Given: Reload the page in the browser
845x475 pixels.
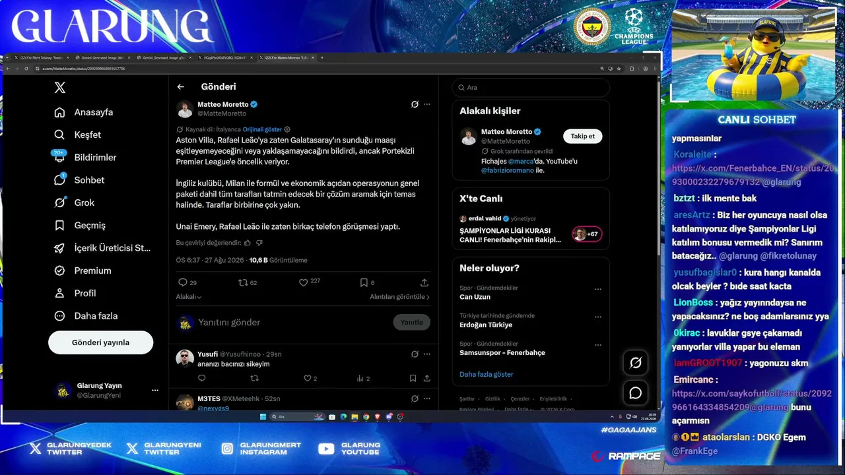Looking at the screenshot, I should [x=26, y=69].
